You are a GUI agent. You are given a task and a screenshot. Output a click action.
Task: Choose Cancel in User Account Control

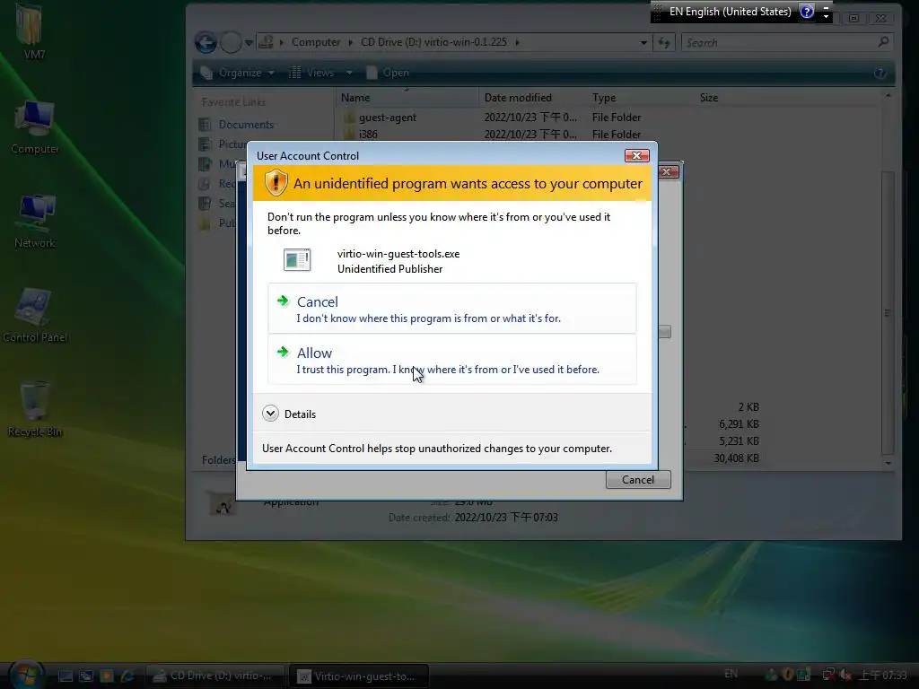452,309
